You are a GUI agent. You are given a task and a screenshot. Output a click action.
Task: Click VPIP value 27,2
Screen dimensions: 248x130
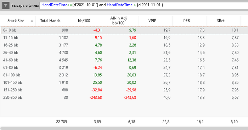pyautogui.click(x=167, y=75)
